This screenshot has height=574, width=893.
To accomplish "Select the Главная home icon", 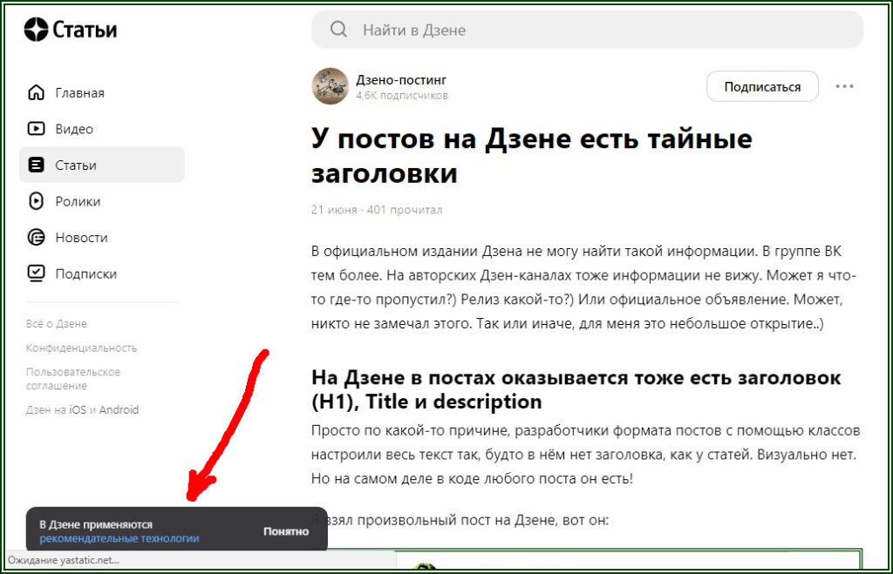I will click(36, 91).
